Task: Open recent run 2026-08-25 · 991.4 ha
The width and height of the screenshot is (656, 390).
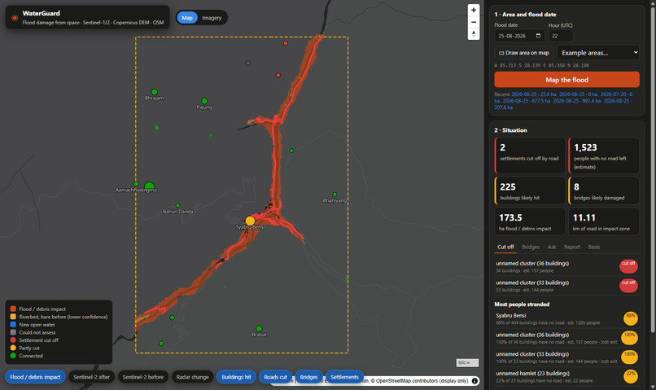Action: pos(577,101)
